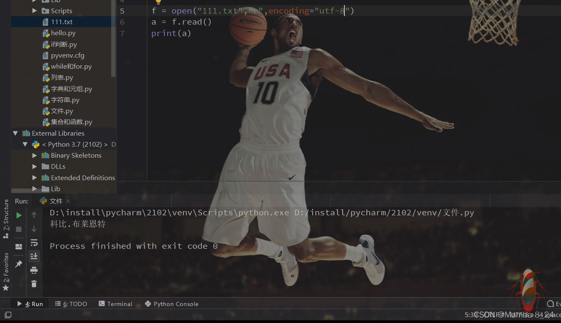Click tool windows quick-access icon in status bar

[x=8, y=315]
